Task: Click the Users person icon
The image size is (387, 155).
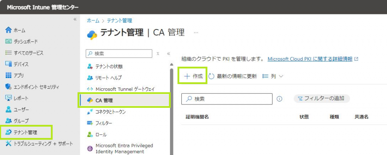Action: [x=8, y=109]
